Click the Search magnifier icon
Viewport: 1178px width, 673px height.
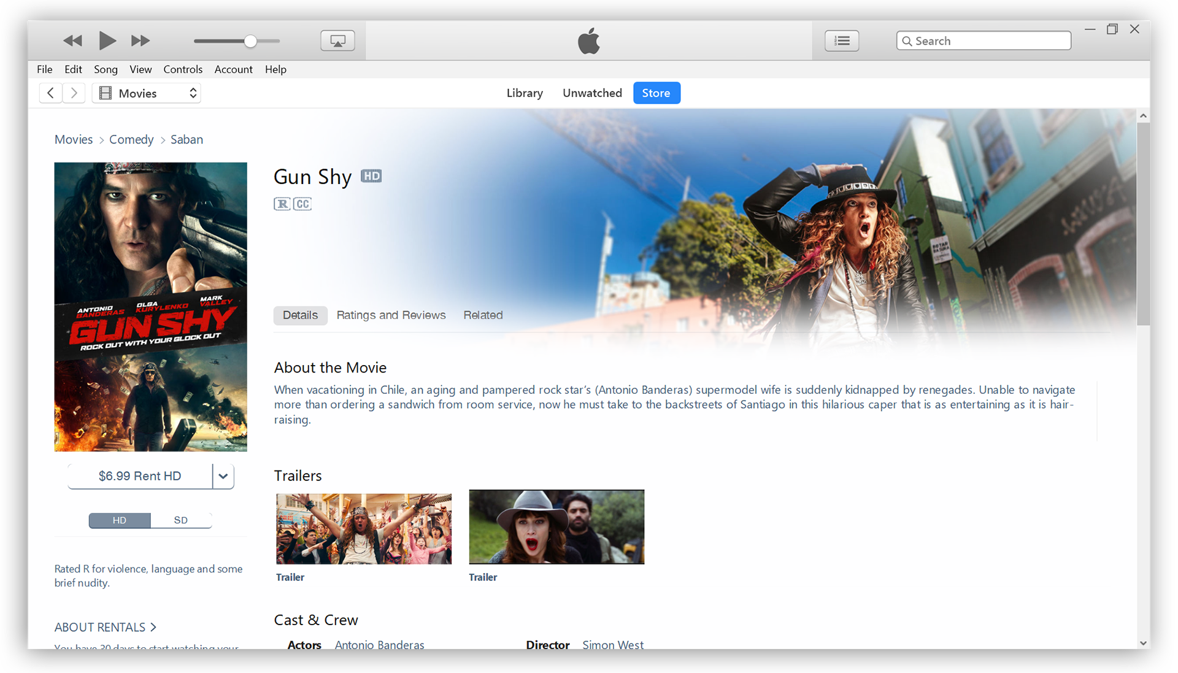[x=907, y=41]
